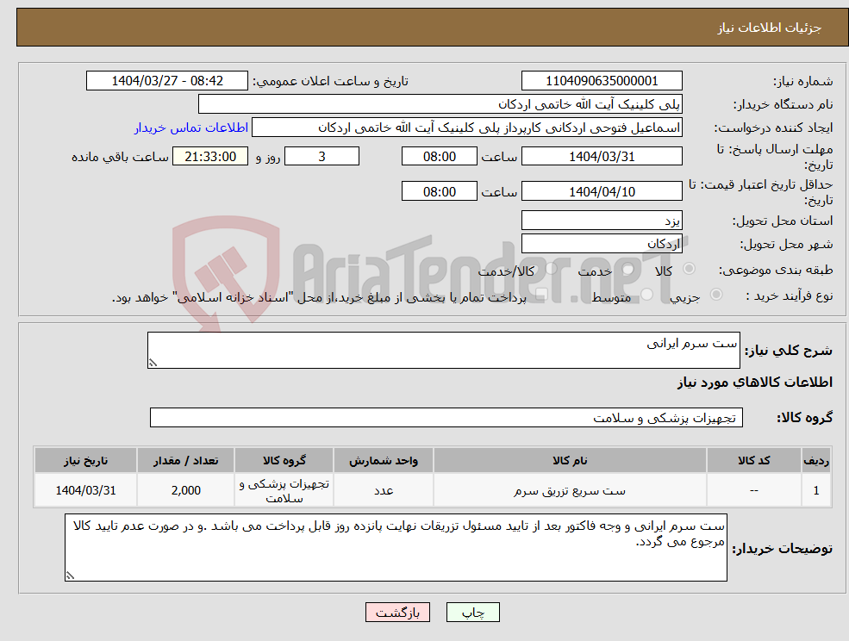Click the goods group field تجهیزات پزشکی و سلامت
849x641 pixels.
point(446,417)
